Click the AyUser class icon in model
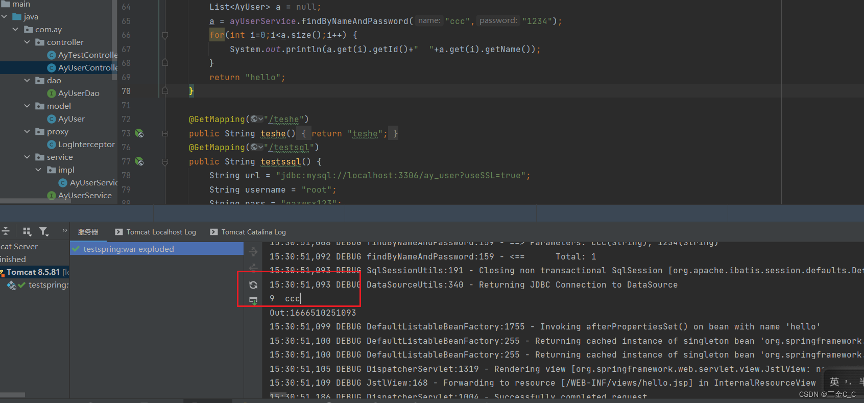 coord(52,119)
